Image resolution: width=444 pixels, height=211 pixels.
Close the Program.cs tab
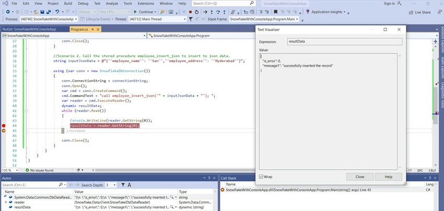pos(98,29)
